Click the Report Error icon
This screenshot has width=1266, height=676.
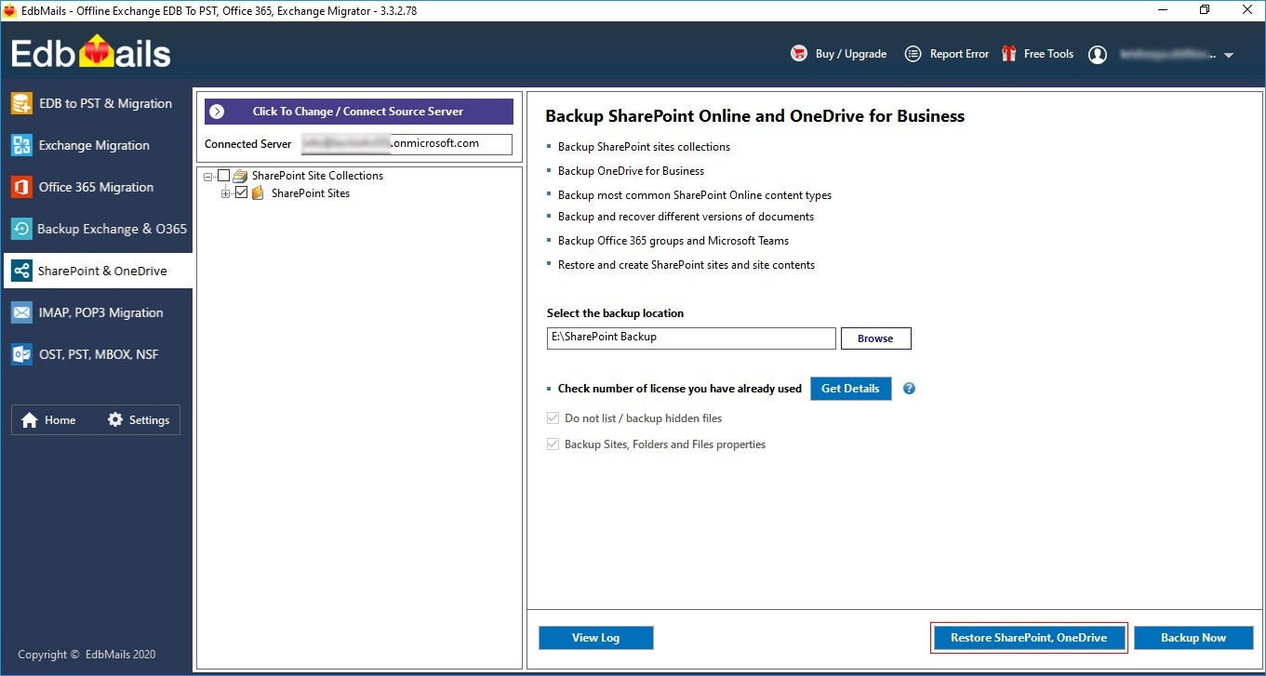click(x=913, y=54)
